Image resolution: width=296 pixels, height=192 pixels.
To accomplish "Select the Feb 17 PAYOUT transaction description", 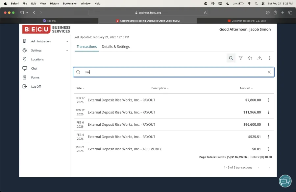I will (x=121, y=100).
